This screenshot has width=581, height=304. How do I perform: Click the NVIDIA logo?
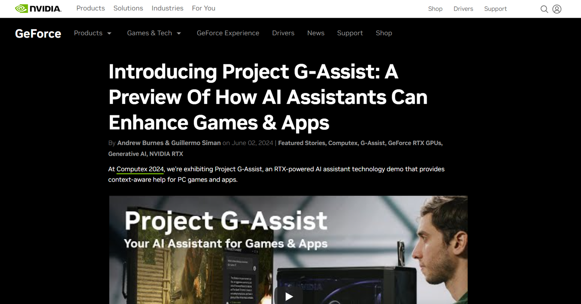click(x=38, y=8)
